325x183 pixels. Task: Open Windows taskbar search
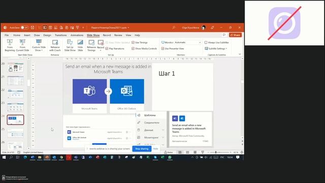point(11,158)
